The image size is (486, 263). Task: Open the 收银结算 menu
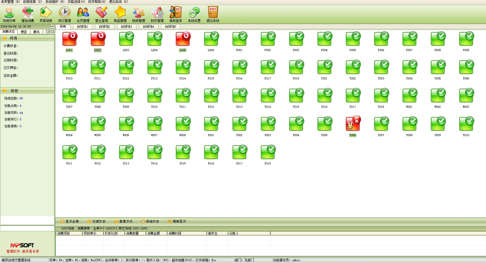(32, 2)
